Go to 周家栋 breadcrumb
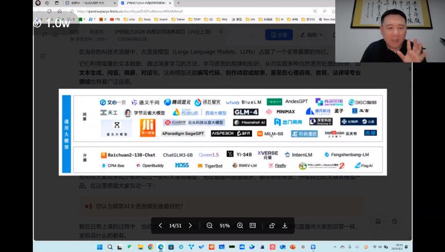 click(x=97, y=32)
